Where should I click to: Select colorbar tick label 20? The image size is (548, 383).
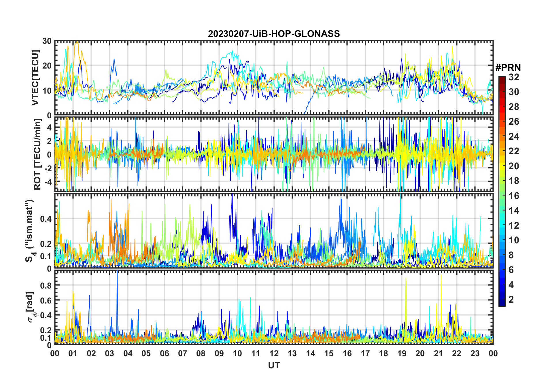click(x=514, y=166)
